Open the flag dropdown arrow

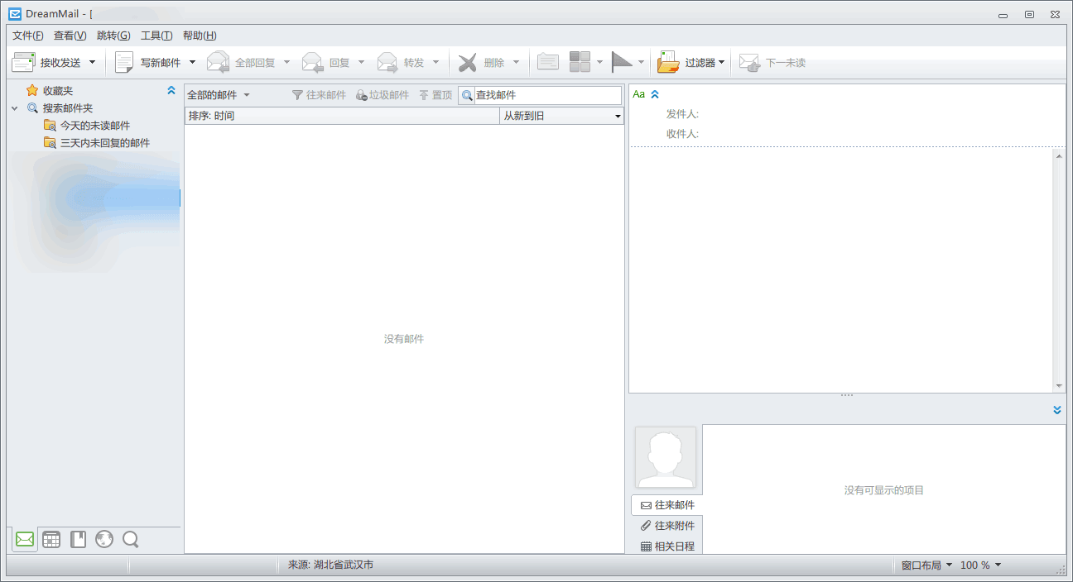pyautogui.click(x=641, y=62)
